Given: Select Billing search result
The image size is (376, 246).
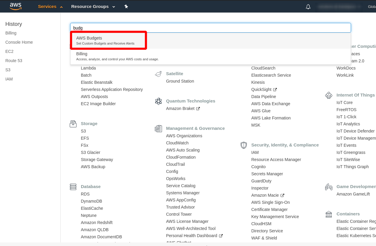Looking at the screenshot, I should point(210,56).
